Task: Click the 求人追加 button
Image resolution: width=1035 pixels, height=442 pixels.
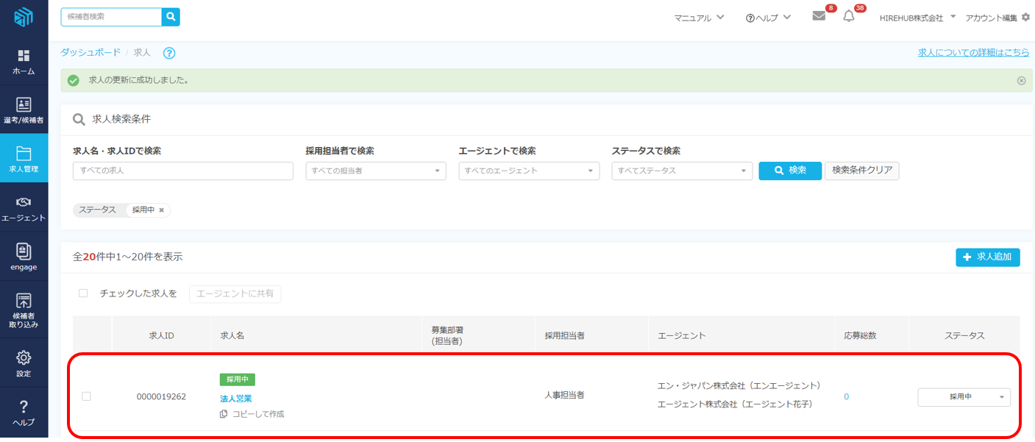Action: point(987,257)
